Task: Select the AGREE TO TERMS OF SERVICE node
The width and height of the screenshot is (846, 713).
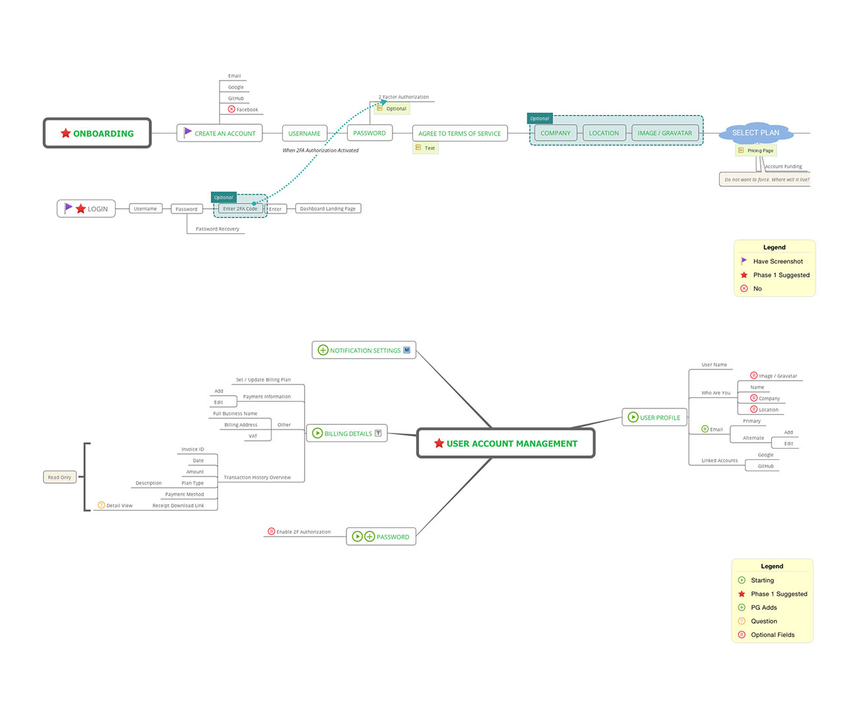Action: 459,133
